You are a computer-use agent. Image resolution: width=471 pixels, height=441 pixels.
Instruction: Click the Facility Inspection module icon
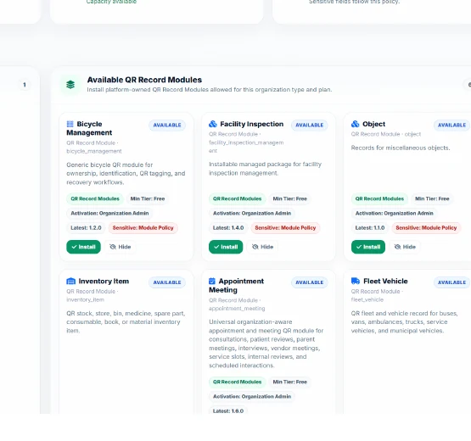(213, 124)
